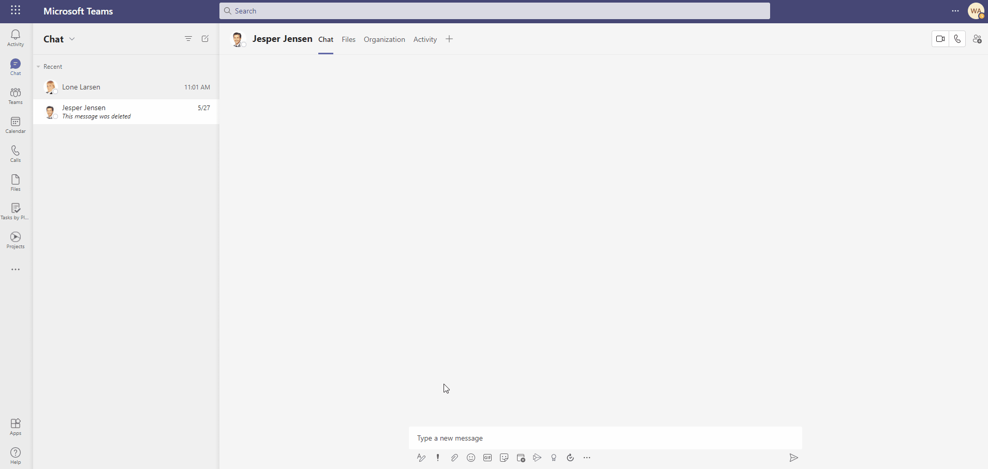Attach a file with the paperclip
Screen dimensions: 988x469
(454, 458)
